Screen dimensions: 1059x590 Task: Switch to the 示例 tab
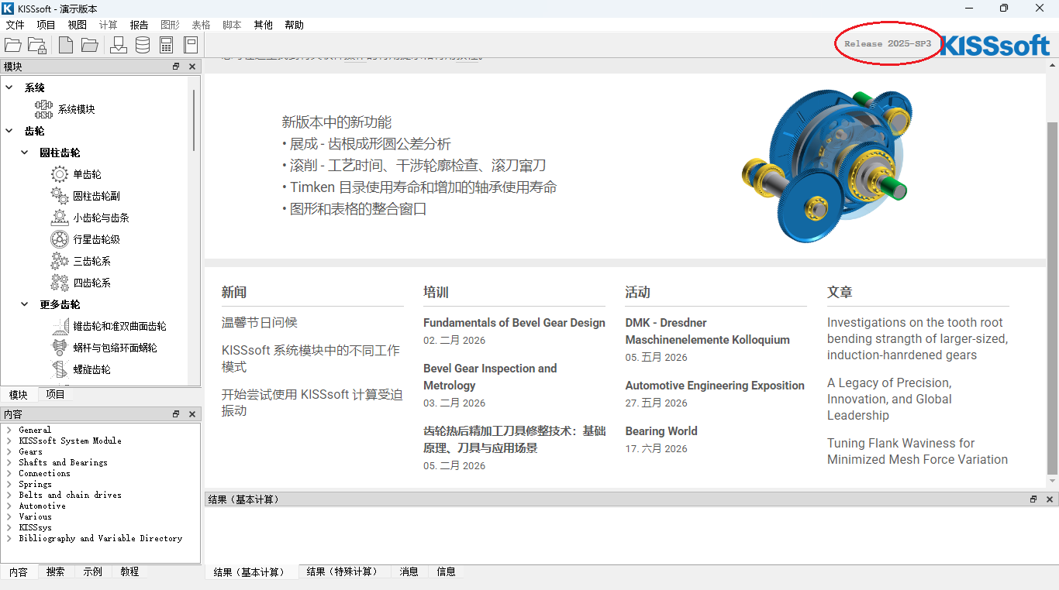(x=92, y=571)
